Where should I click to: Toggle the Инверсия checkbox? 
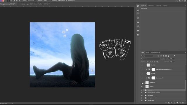point(51,1)
